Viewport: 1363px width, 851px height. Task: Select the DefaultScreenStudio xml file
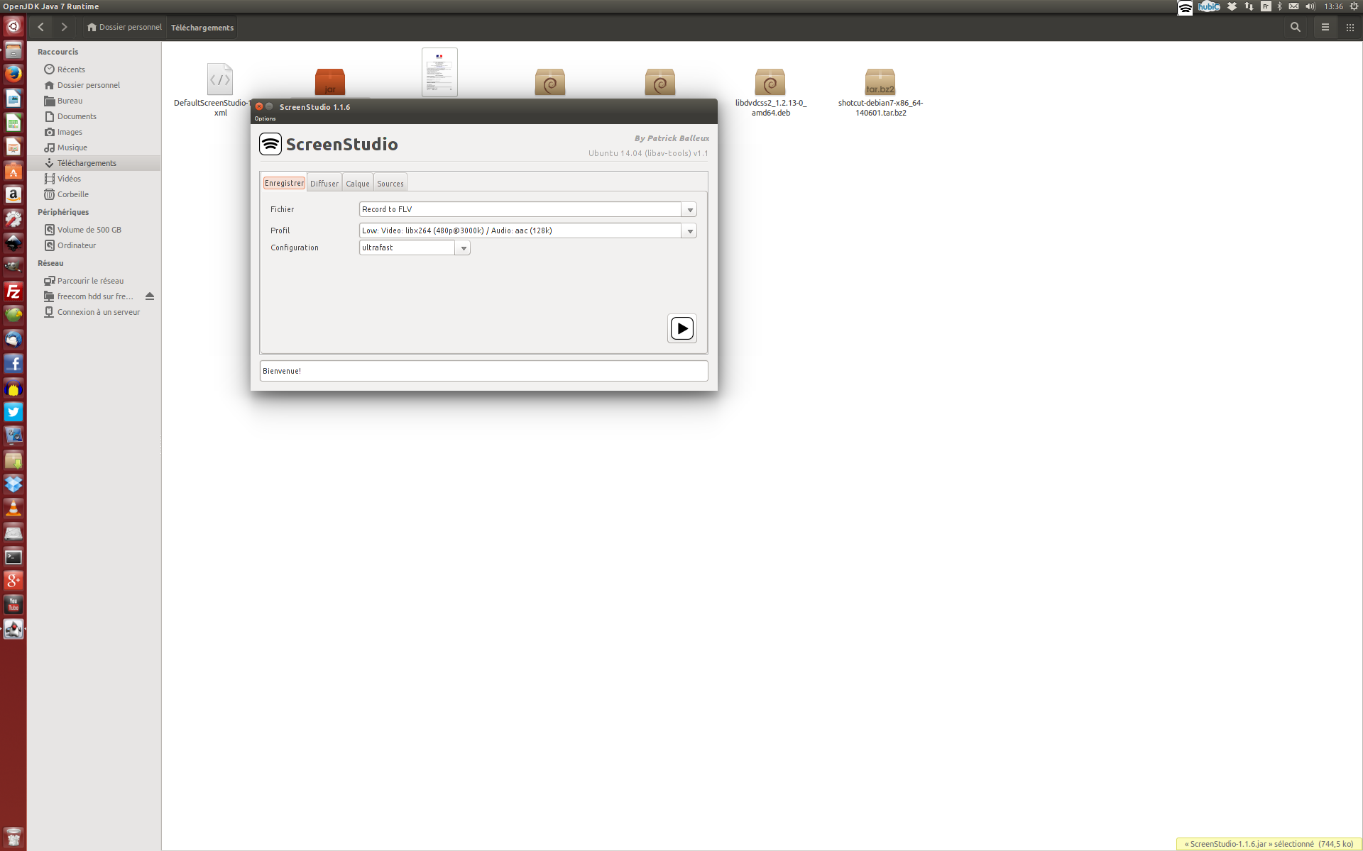[x=220, y=79]
